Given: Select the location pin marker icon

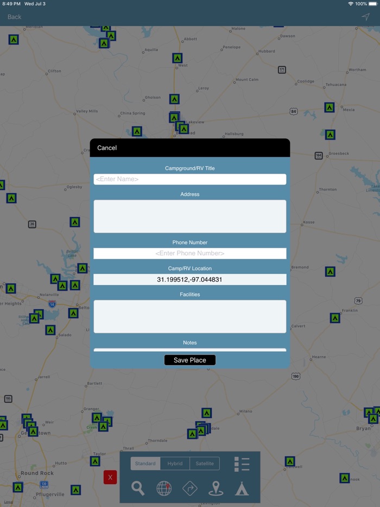Looking at the screenshot, I should click(216, 488).
